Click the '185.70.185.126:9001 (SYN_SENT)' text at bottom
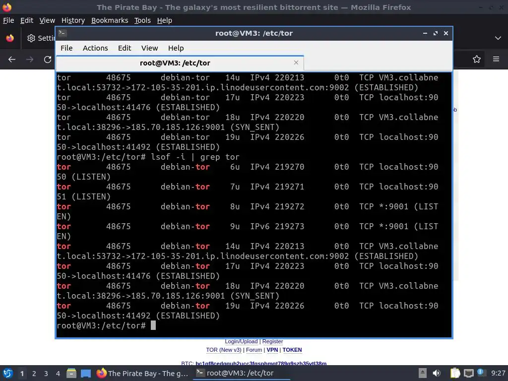 pyautogui.click(x=205, y=296)
